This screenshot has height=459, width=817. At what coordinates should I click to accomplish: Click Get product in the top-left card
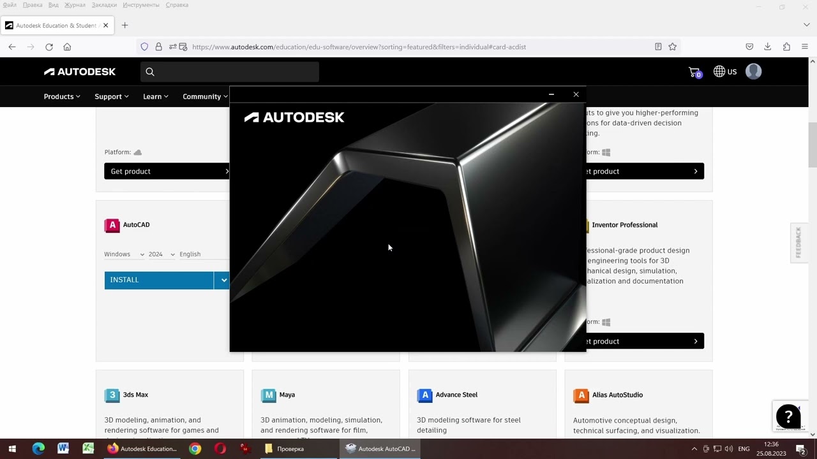click(x=167, y=171)
